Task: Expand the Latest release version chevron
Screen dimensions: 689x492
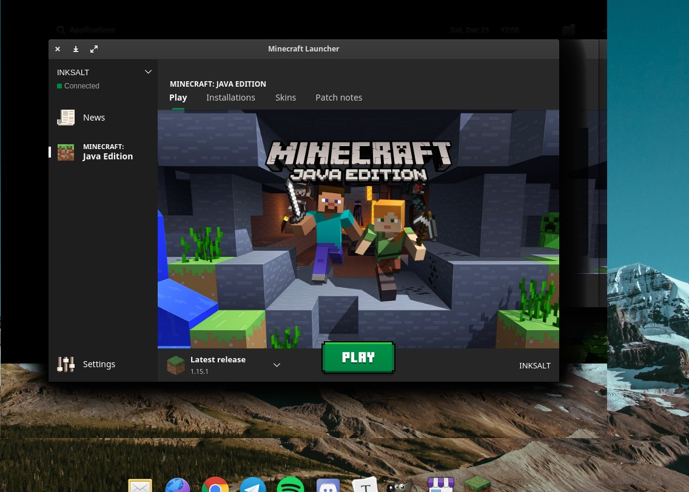Action: click(x=277, y=365)
